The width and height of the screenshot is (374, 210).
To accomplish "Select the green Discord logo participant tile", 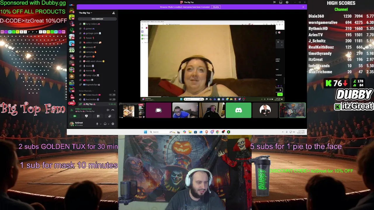I will [238, 110].
